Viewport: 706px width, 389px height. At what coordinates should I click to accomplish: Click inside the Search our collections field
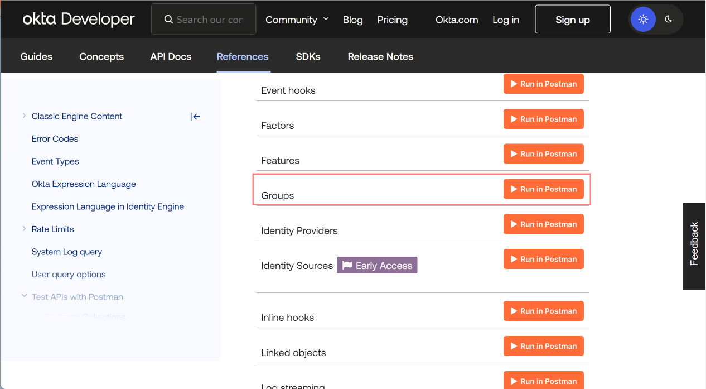coord(206,19)
